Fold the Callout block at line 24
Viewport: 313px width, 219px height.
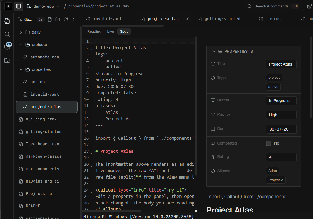(x=91, y=191)
